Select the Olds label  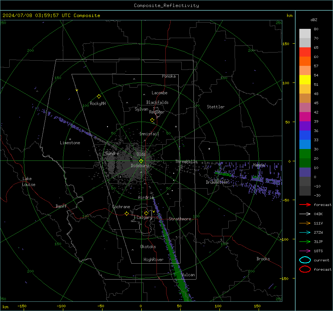coord(141,154)
